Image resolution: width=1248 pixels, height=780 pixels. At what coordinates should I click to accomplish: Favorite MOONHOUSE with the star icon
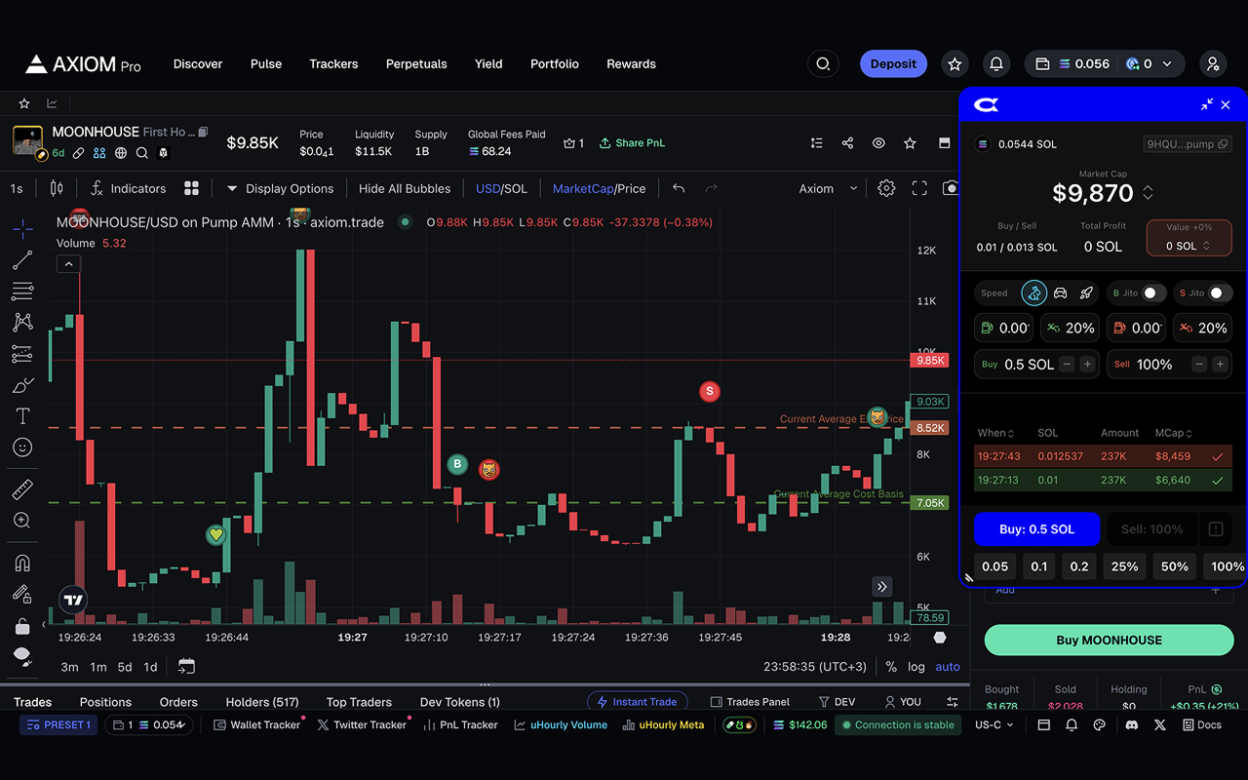point(910,143)
